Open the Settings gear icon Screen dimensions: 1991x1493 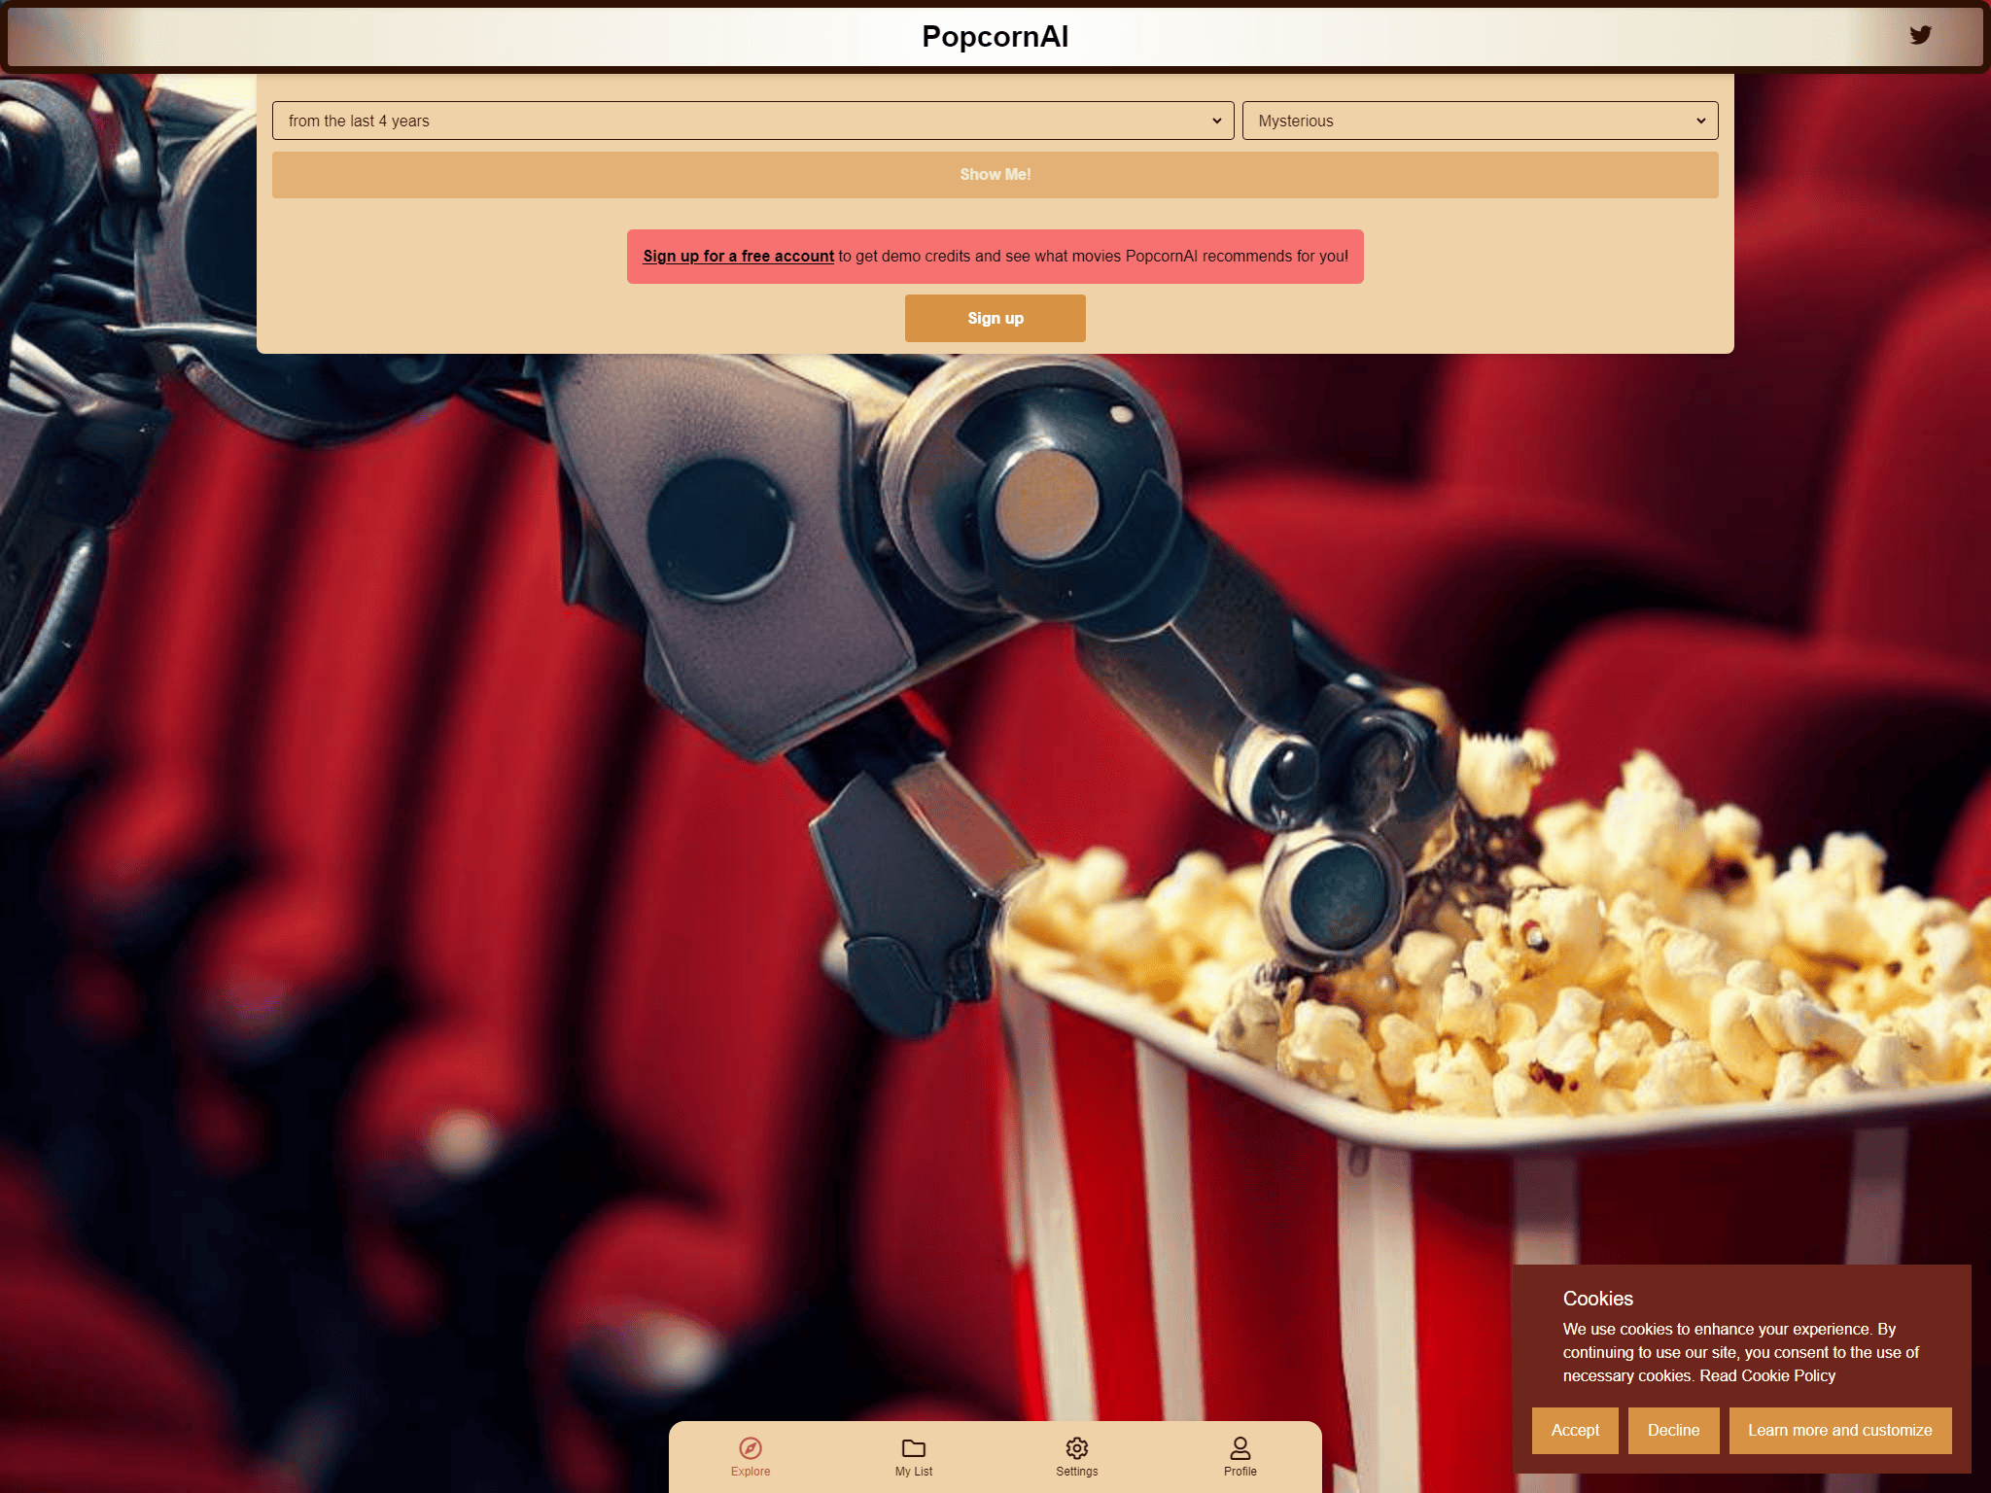point(1076,1446)
